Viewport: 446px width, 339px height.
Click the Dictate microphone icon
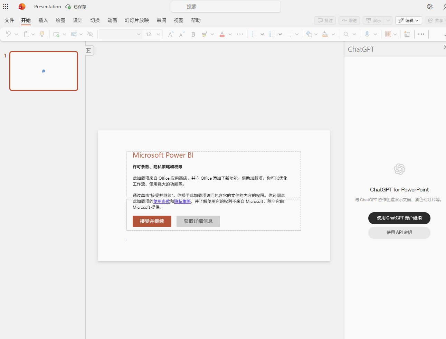(x=367, y=34)
